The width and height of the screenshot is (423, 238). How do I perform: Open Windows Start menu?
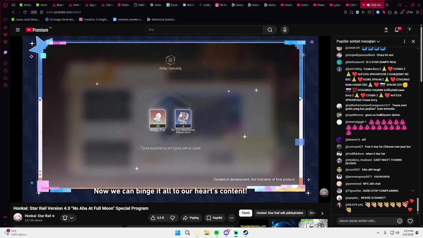(177, 233)
